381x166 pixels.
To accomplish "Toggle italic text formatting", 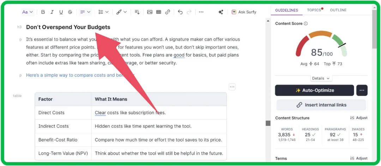I will click(52, 12).
